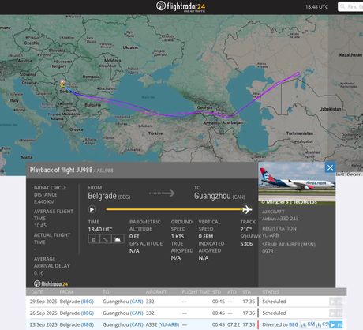Click the yellow playback progress bar
The width and height of the screenshot is (363, 330).
174,209
